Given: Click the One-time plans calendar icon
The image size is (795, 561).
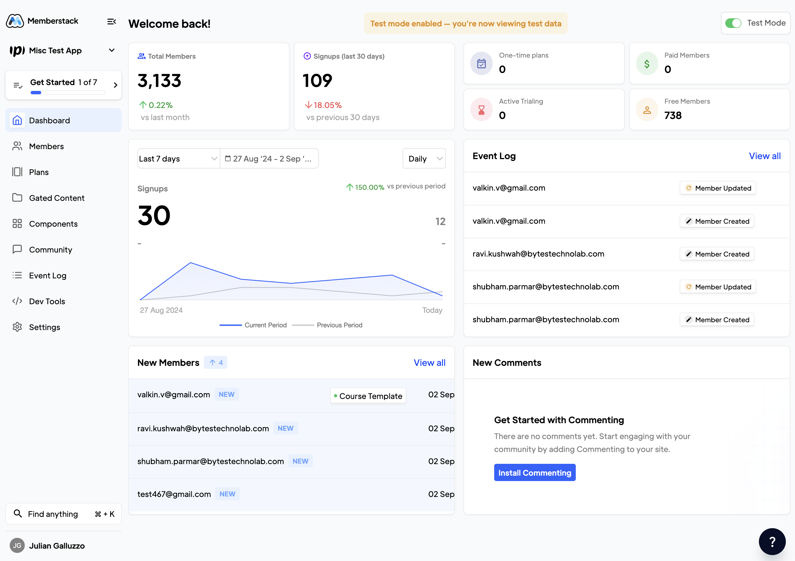Looking at the screenshot, I should 481,64.
